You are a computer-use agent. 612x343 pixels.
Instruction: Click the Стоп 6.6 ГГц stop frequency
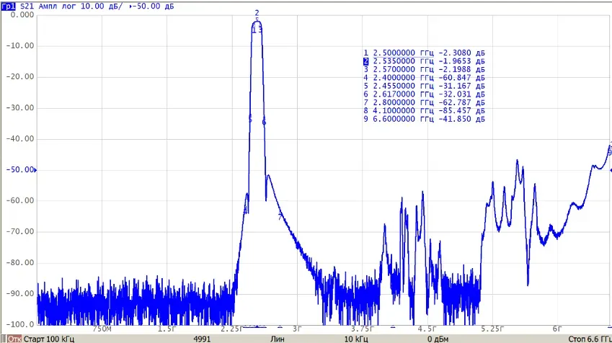tap(590, 339)
